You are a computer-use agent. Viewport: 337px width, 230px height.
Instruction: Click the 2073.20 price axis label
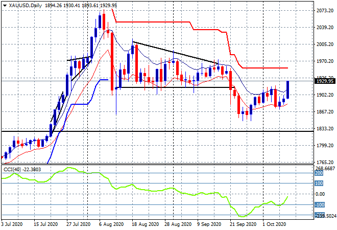(325, 10)
